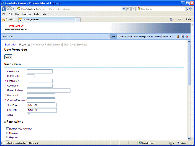Click the Back to List link
This screenshot has height=146, width=195.
(11, 45)
